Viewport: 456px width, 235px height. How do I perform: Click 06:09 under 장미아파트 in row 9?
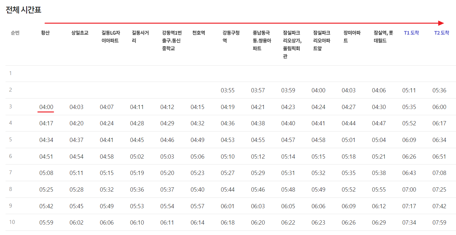[x=349, y=206]
